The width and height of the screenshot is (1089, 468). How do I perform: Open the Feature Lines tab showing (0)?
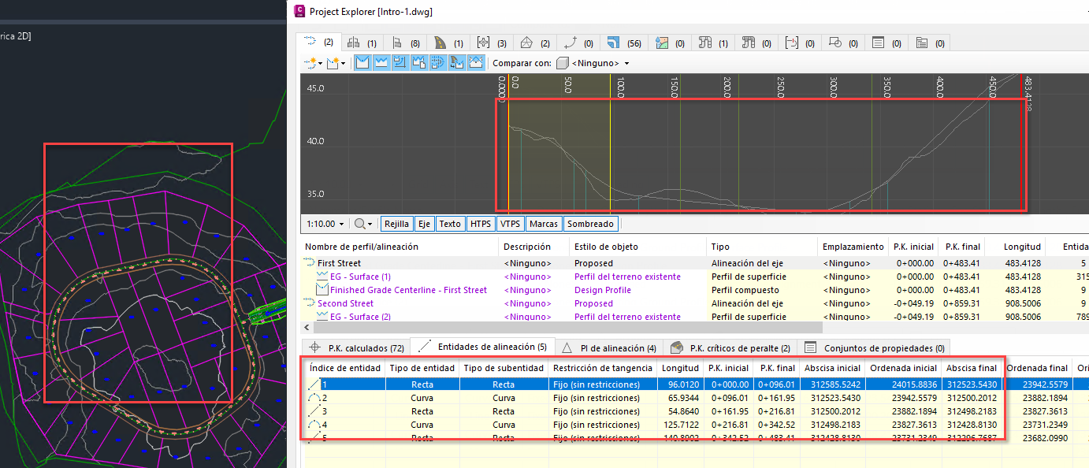(578, 43)
